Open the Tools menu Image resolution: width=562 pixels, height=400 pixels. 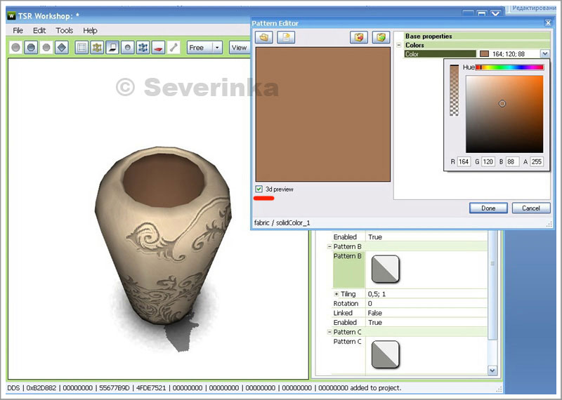[x=65, y=31]
